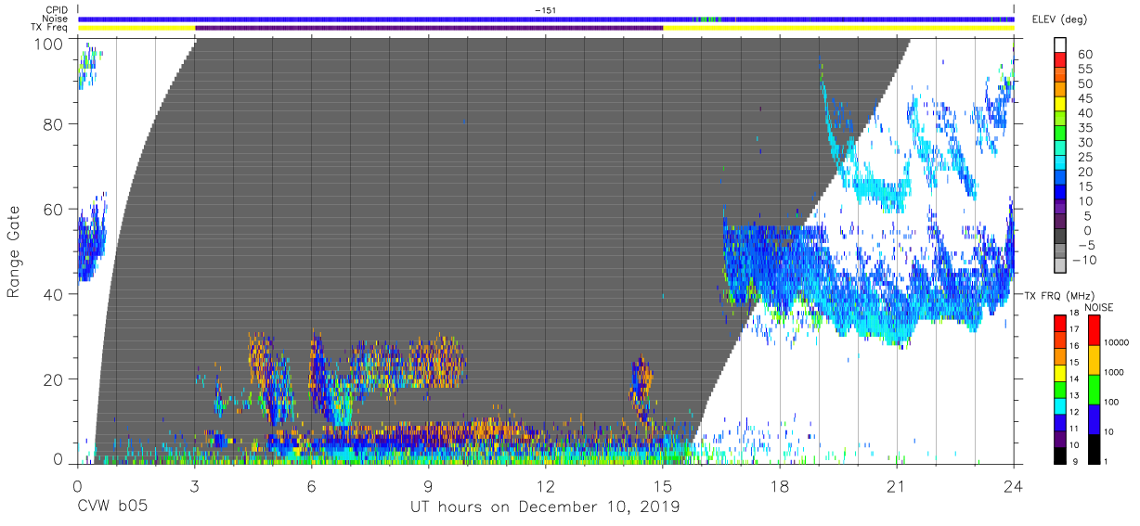Pick the red top segment of NOISE legend

pos(1095,330)
